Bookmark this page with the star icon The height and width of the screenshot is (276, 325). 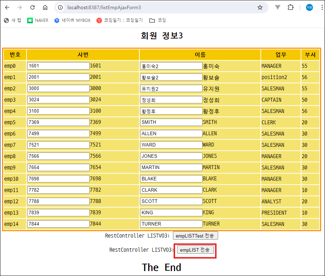[260, 7]
